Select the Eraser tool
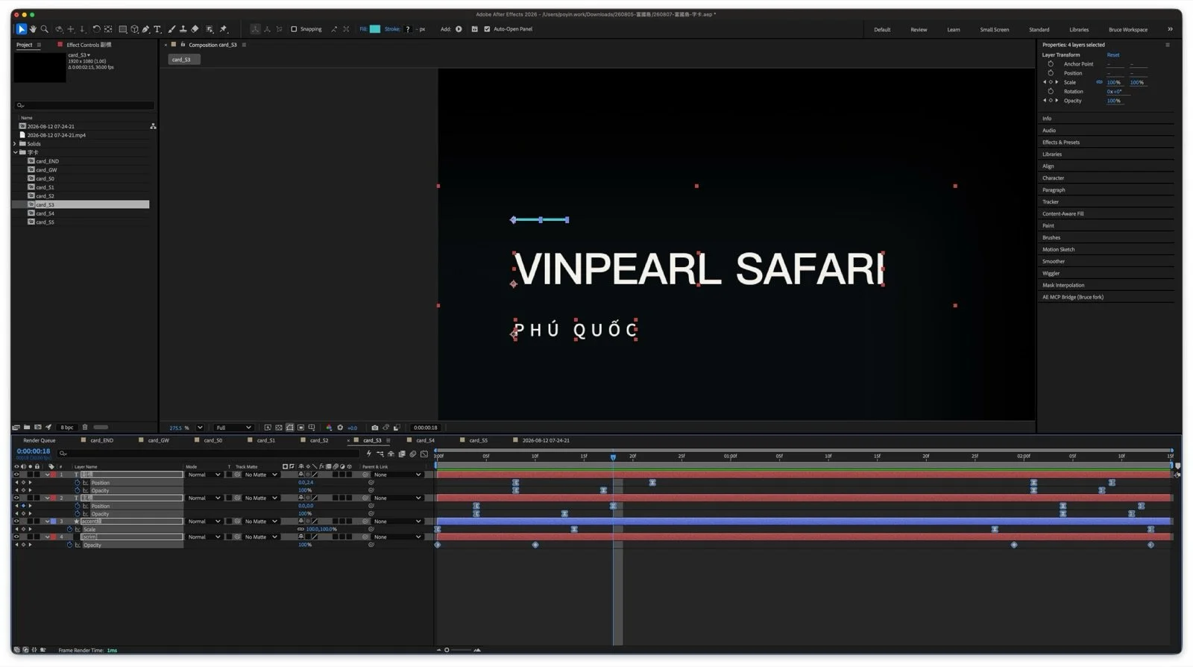This screenshot has width=1193, height=667. tap(195, 29)
